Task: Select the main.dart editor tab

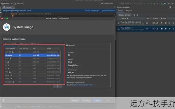Action: (9, 7)
